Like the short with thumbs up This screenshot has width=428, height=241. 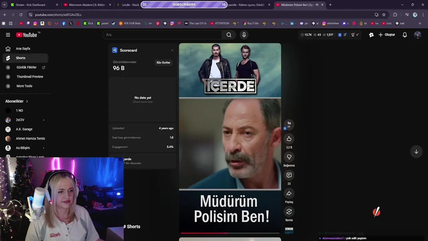pos(289,139)
